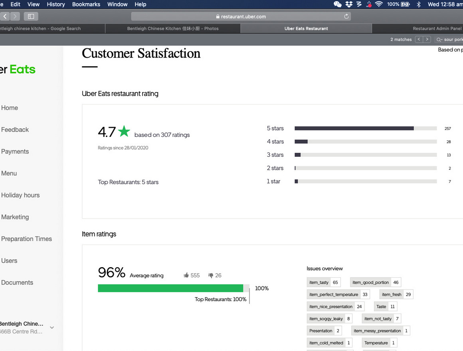The image size is (463, 351).
Task: Open the Bluetooth status icon
Action: click(418, 4)
